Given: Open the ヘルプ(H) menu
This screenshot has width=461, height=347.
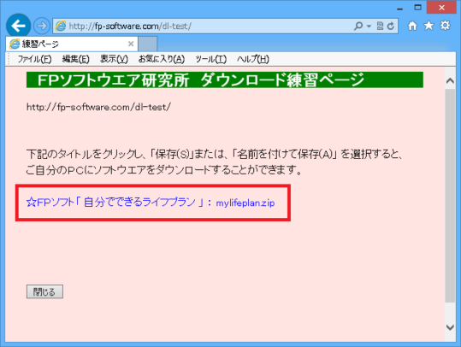Looking at the screenshot, I should (x=253, y=59).
